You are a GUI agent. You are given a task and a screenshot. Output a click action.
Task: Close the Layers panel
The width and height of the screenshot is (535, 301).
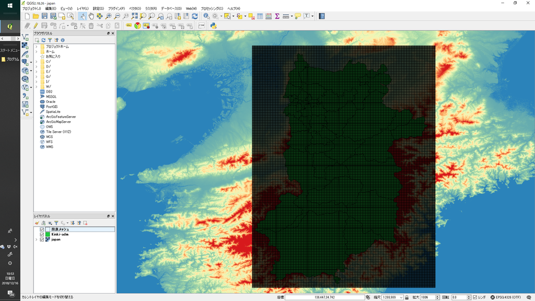(x=113, y=216)
